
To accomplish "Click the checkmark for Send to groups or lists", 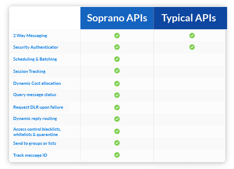I will 117,143.
